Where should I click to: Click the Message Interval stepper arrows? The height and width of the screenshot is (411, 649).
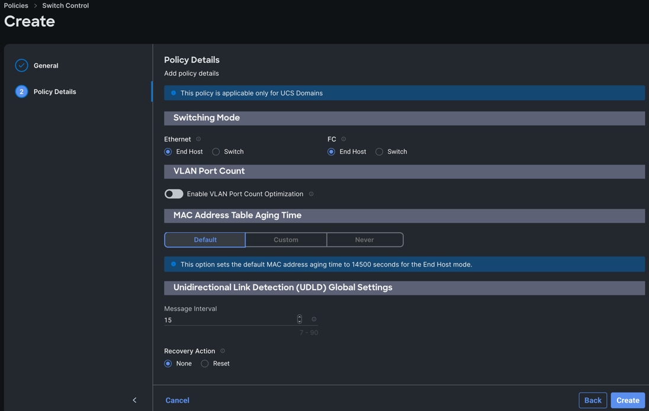coord(300,320)
